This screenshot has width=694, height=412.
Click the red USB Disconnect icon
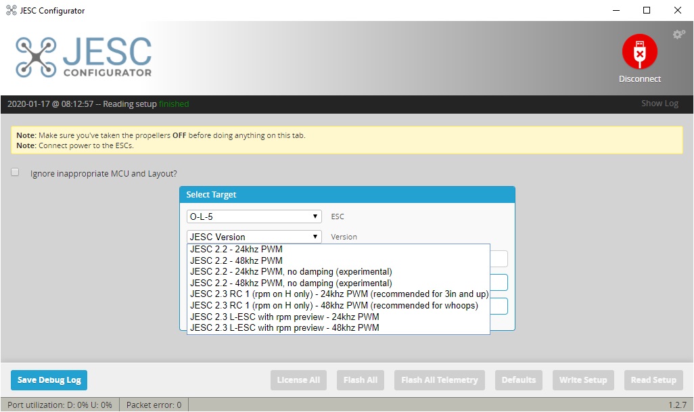coord(640,51)
